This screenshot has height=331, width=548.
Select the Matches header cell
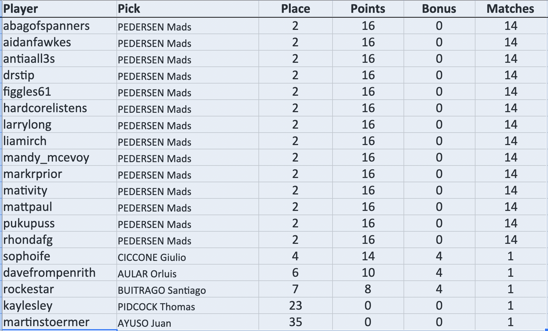(510, 9)
